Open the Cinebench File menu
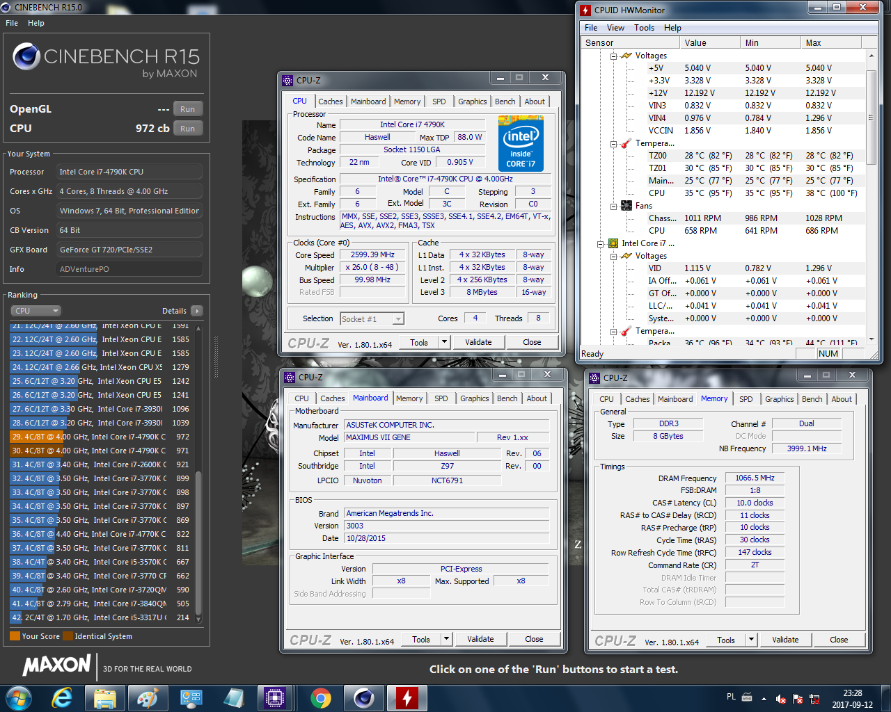The height and width of the screenshot is (712, 891). point(12,23)
